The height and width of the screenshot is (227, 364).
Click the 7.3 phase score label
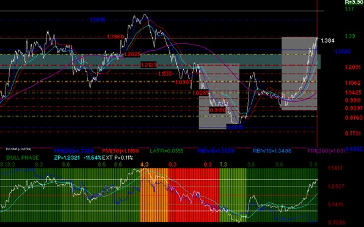[x=224, y=165]
